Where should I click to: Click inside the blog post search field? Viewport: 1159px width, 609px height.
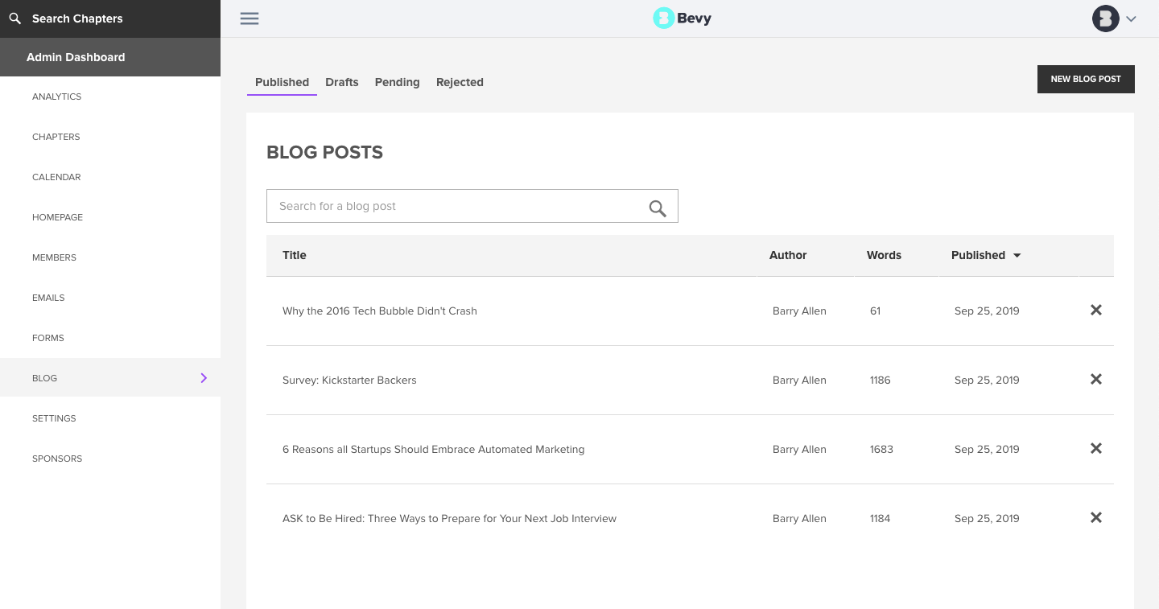tap(451, 206)
